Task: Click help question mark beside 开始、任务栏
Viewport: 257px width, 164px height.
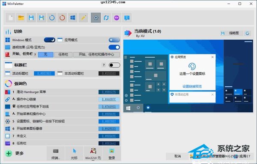Action: click(x=35, y=55)
